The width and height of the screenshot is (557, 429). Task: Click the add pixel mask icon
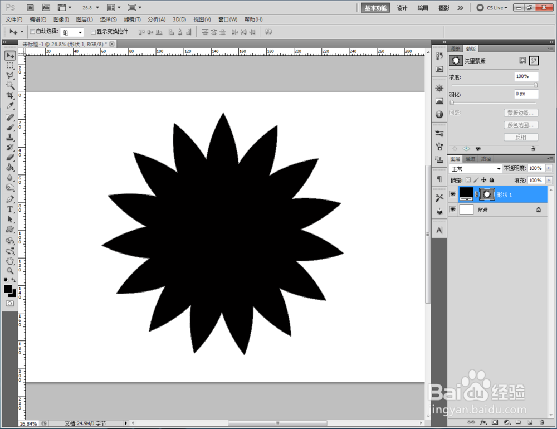(x=522, y=60)
